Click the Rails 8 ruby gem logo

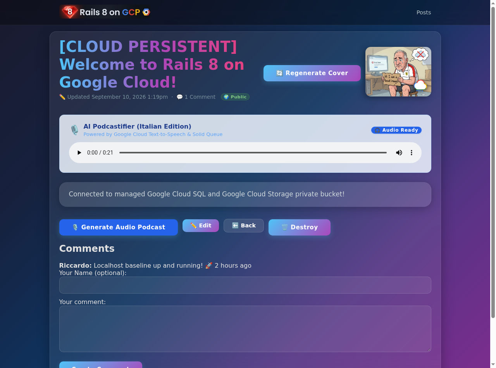point(70,12)
